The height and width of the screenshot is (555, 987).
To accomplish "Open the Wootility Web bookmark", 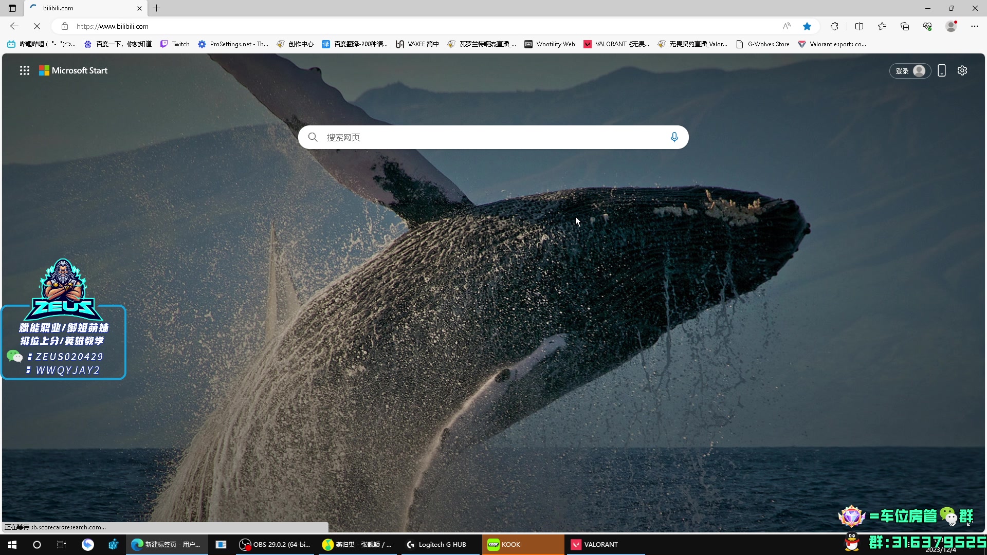I will [x=550, y=44].
